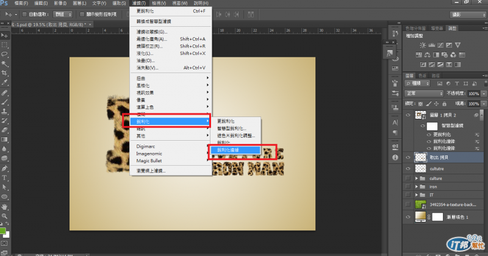Add a Color Balance adjustment (scales icon)

[x=428, y=55]
